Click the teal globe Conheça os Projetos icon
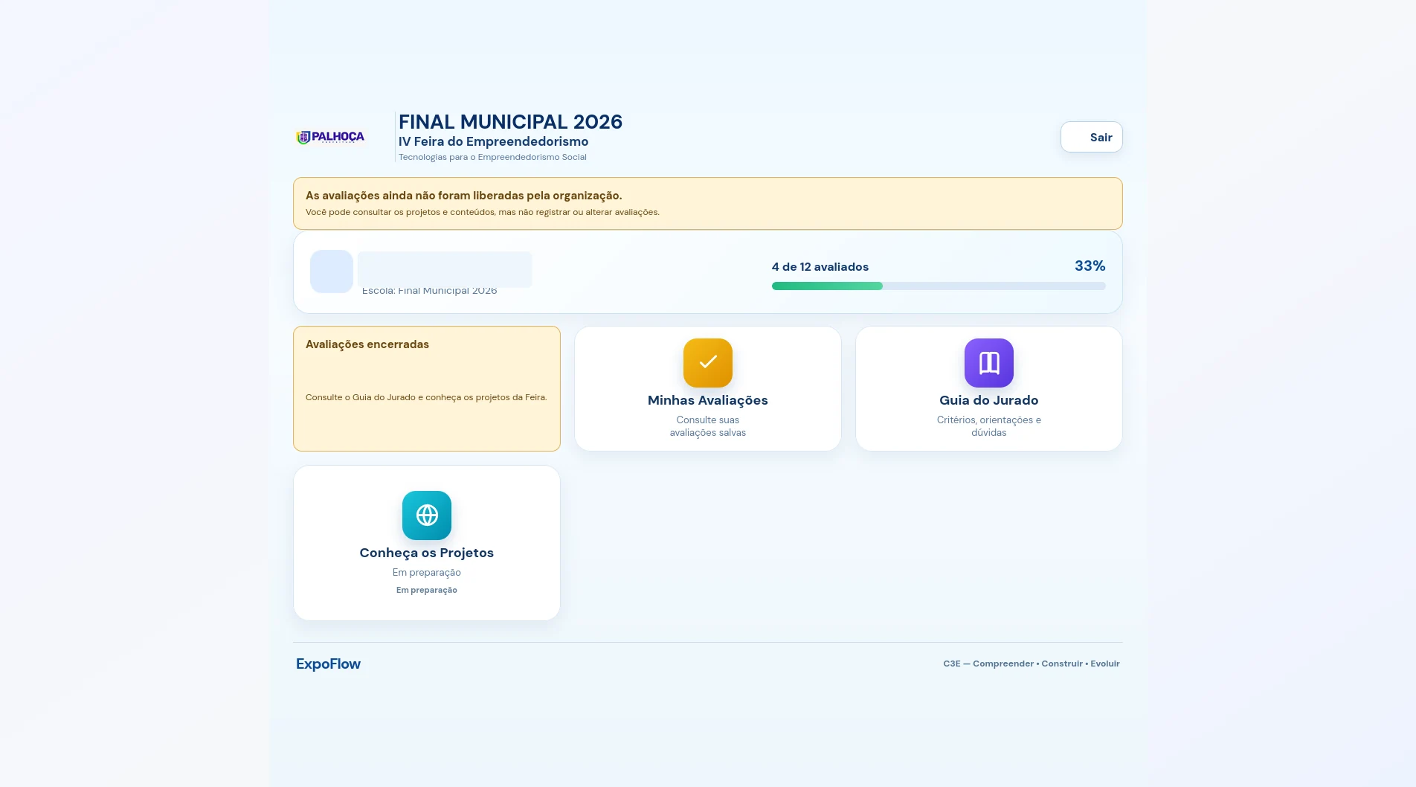Screen dimensions: 1416x787 [x=427, y=515]
